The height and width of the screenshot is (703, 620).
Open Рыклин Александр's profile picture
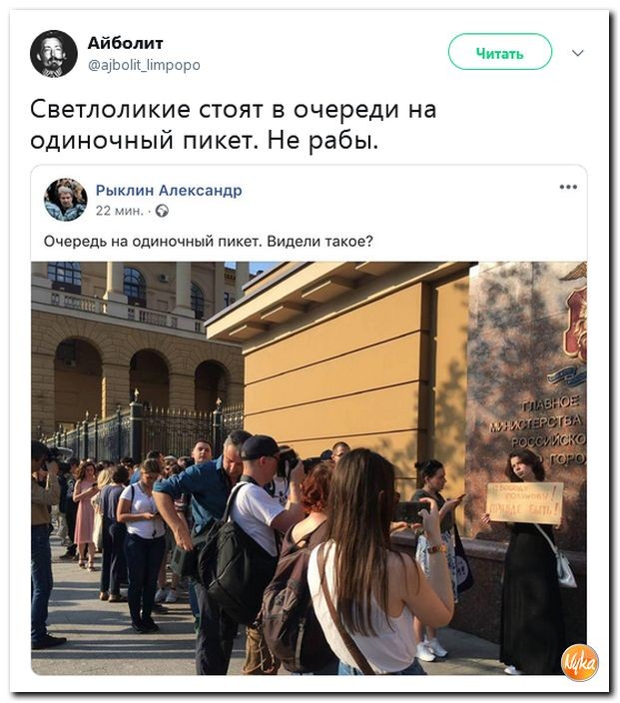pyautogui.click(x=66, y=200)
